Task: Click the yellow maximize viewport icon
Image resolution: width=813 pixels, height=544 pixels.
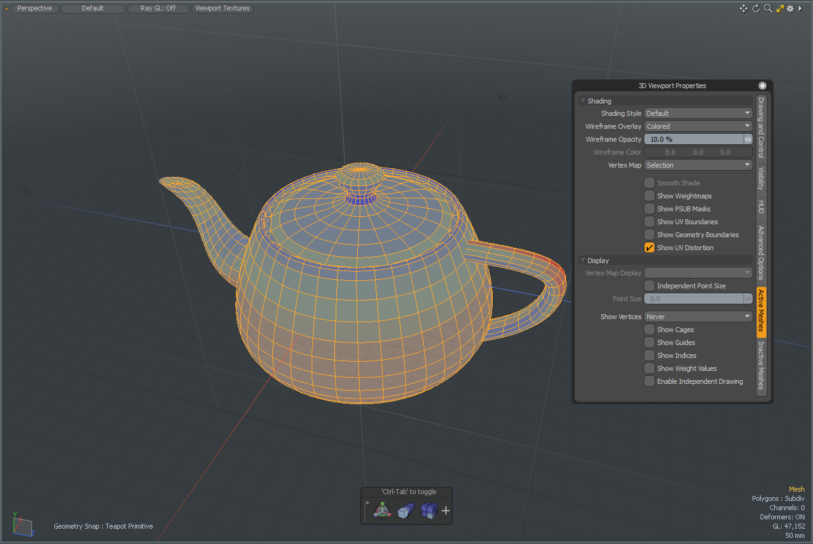Action: point(779,9)
